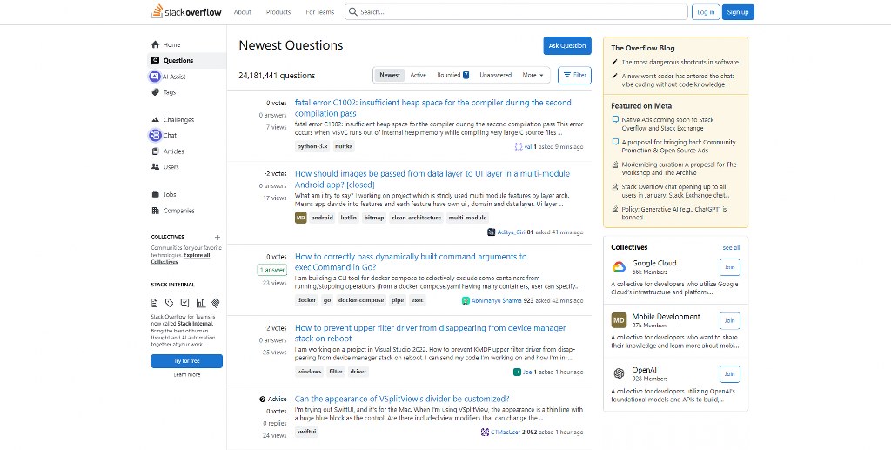The image size is (891, 450).
Task: Click the Articles sidebar icon
Action: point(155,151)
